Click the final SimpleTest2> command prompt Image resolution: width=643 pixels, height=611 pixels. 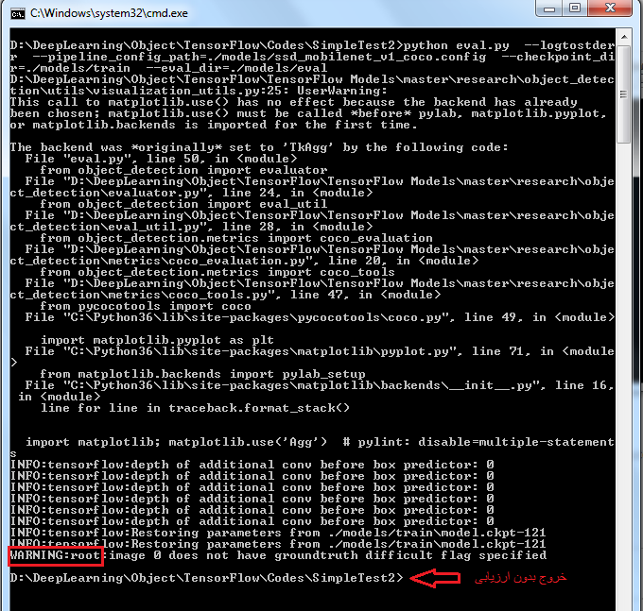207,578
